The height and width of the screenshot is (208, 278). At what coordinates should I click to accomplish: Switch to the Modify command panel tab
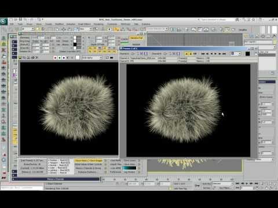point(252,36)
